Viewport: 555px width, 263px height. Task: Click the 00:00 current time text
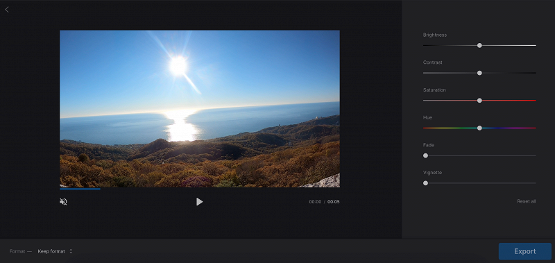click(x=315, y=202)
